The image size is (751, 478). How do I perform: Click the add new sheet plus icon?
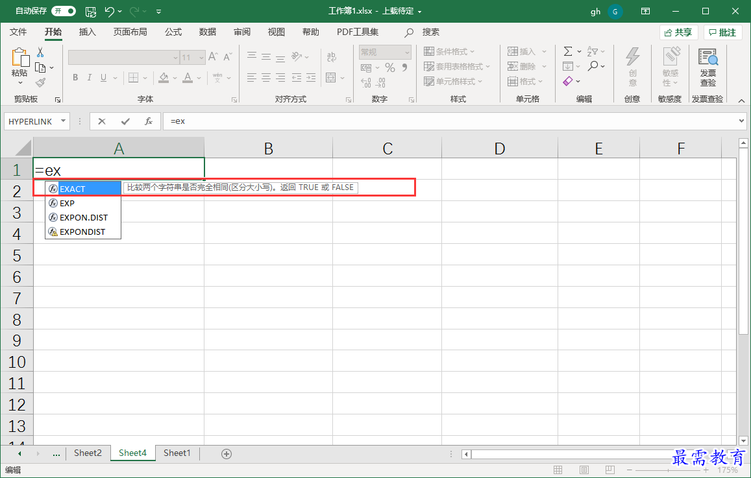227,453
